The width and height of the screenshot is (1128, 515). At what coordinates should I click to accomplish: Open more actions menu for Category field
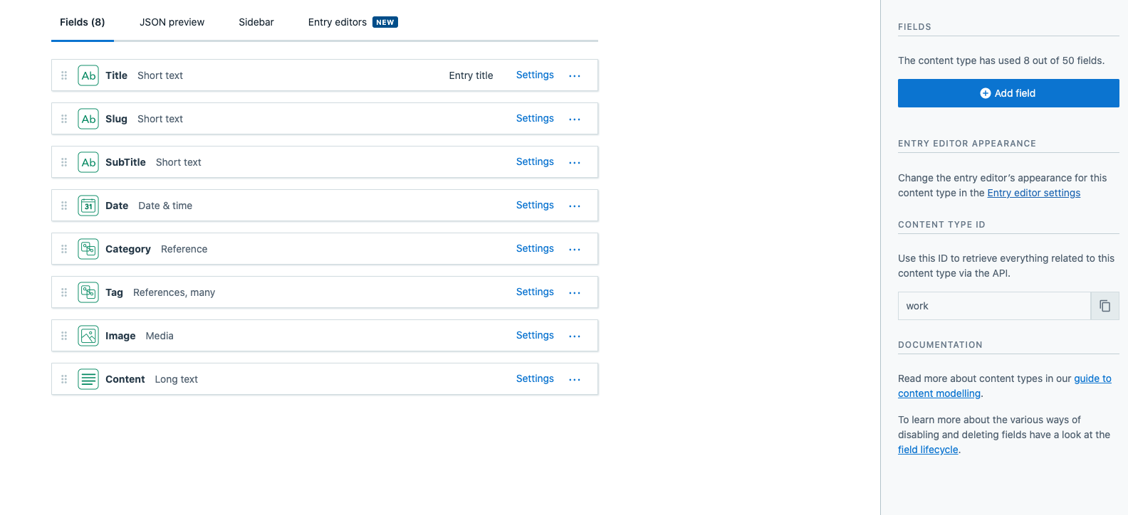(575, 250)
